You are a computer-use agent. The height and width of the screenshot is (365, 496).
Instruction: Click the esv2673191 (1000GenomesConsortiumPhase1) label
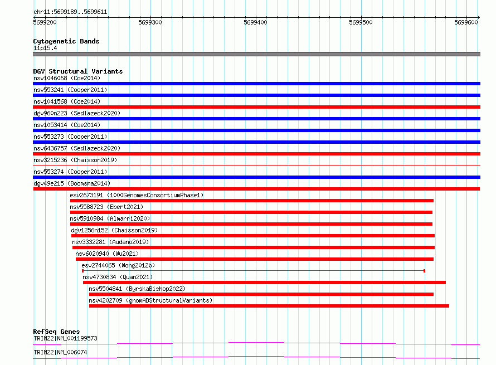(137, 195)
